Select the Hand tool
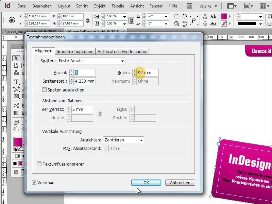Image resolution: width=272 pixels, height=204 pixels. (16, 130)
